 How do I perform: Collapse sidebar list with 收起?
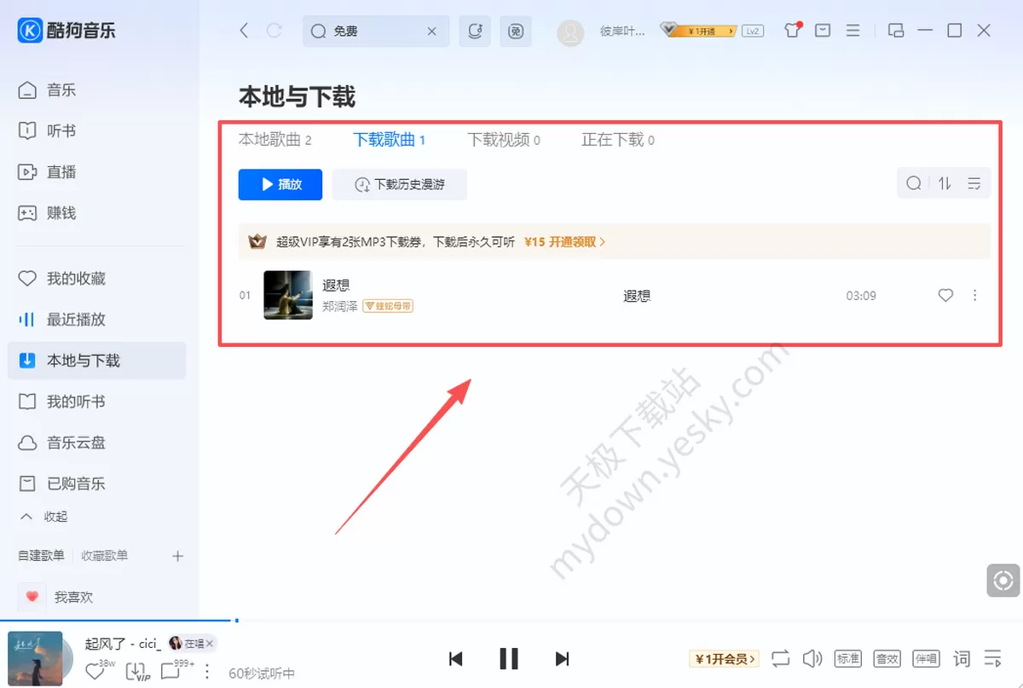click(x=44, y=517)
